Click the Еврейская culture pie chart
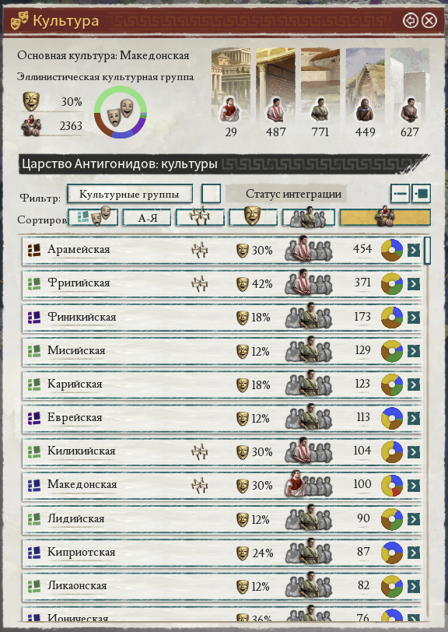Image resolution: width=448 pixels, height=632 pixels. (392, 418)
